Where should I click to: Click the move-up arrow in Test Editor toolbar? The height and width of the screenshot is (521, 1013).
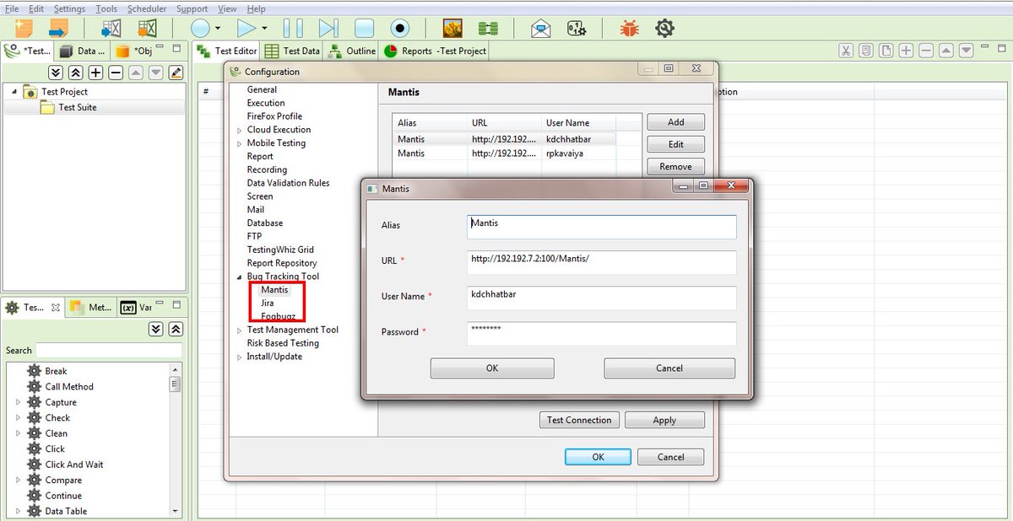coord(946,51)
